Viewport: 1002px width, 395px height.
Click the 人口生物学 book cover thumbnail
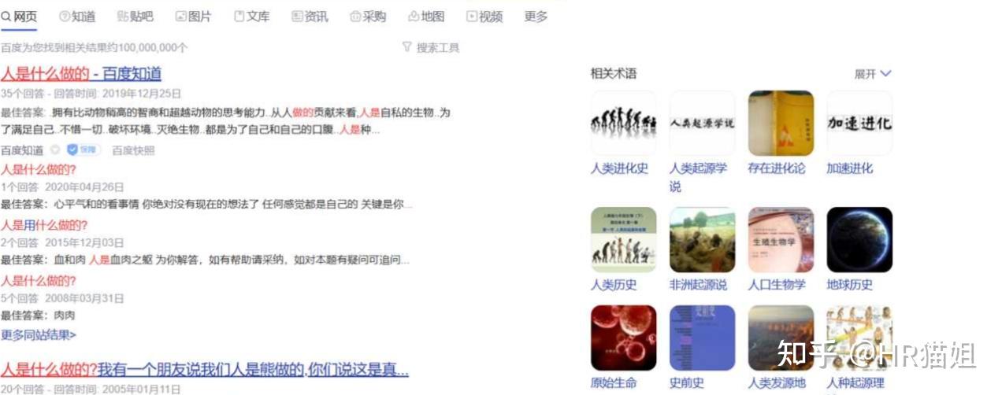(x=781, y=240)
